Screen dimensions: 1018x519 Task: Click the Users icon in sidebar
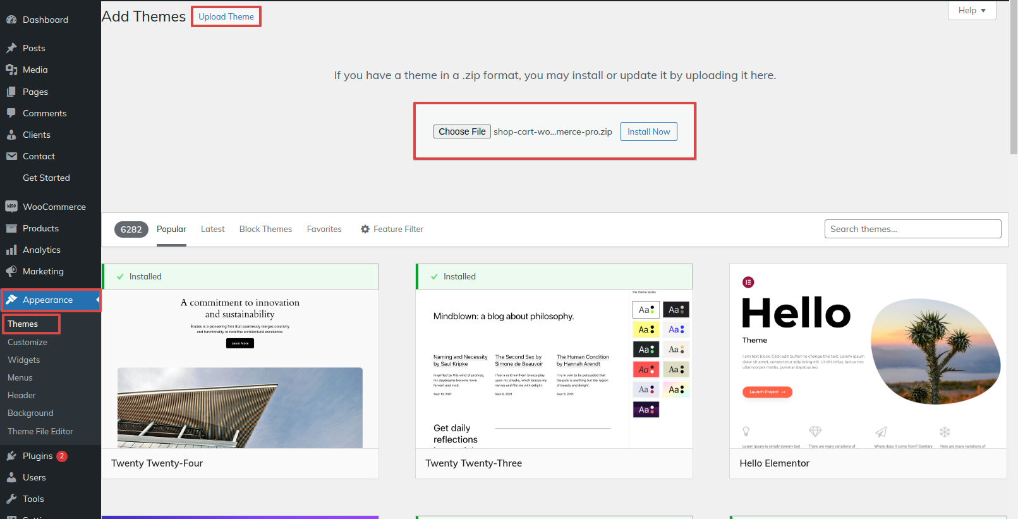click(x=11, y=477)
